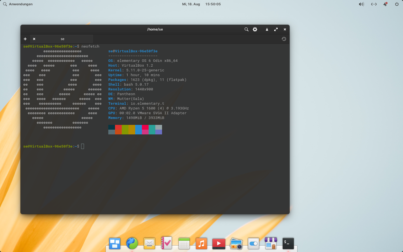Click the '/home/se' window title

click(155, 29)
